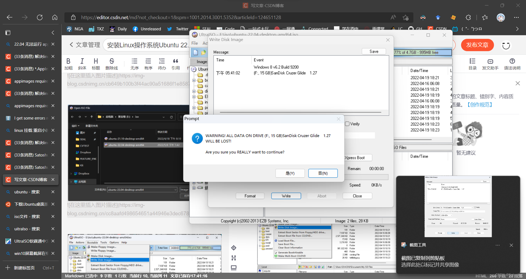Screen dimensions: 526x279
Task: Click the article title input field
Action: [x=147, y=45]
